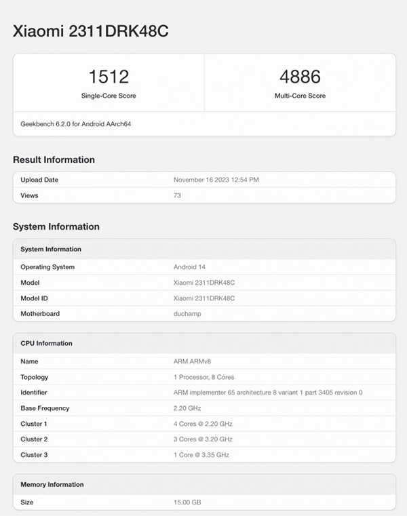
Task: Select the upload date November 16 2023 value
Action: (x=216, y=180)
